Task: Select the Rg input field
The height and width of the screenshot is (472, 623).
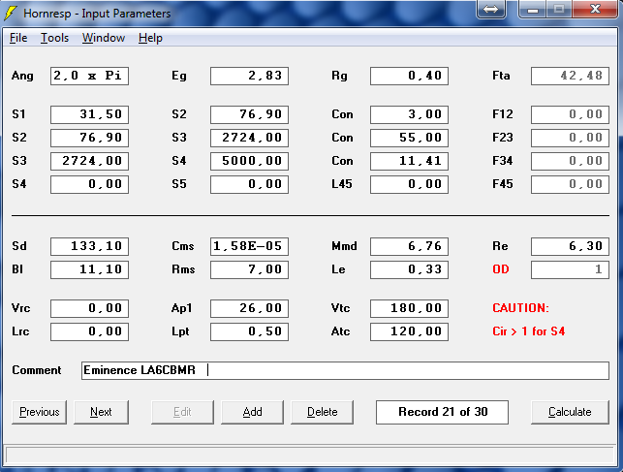Action: (x=409, y=76)
